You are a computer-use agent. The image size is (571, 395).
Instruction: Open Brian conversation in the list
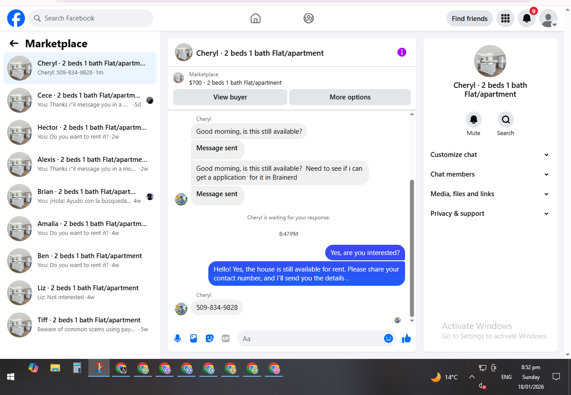[80, 197]
